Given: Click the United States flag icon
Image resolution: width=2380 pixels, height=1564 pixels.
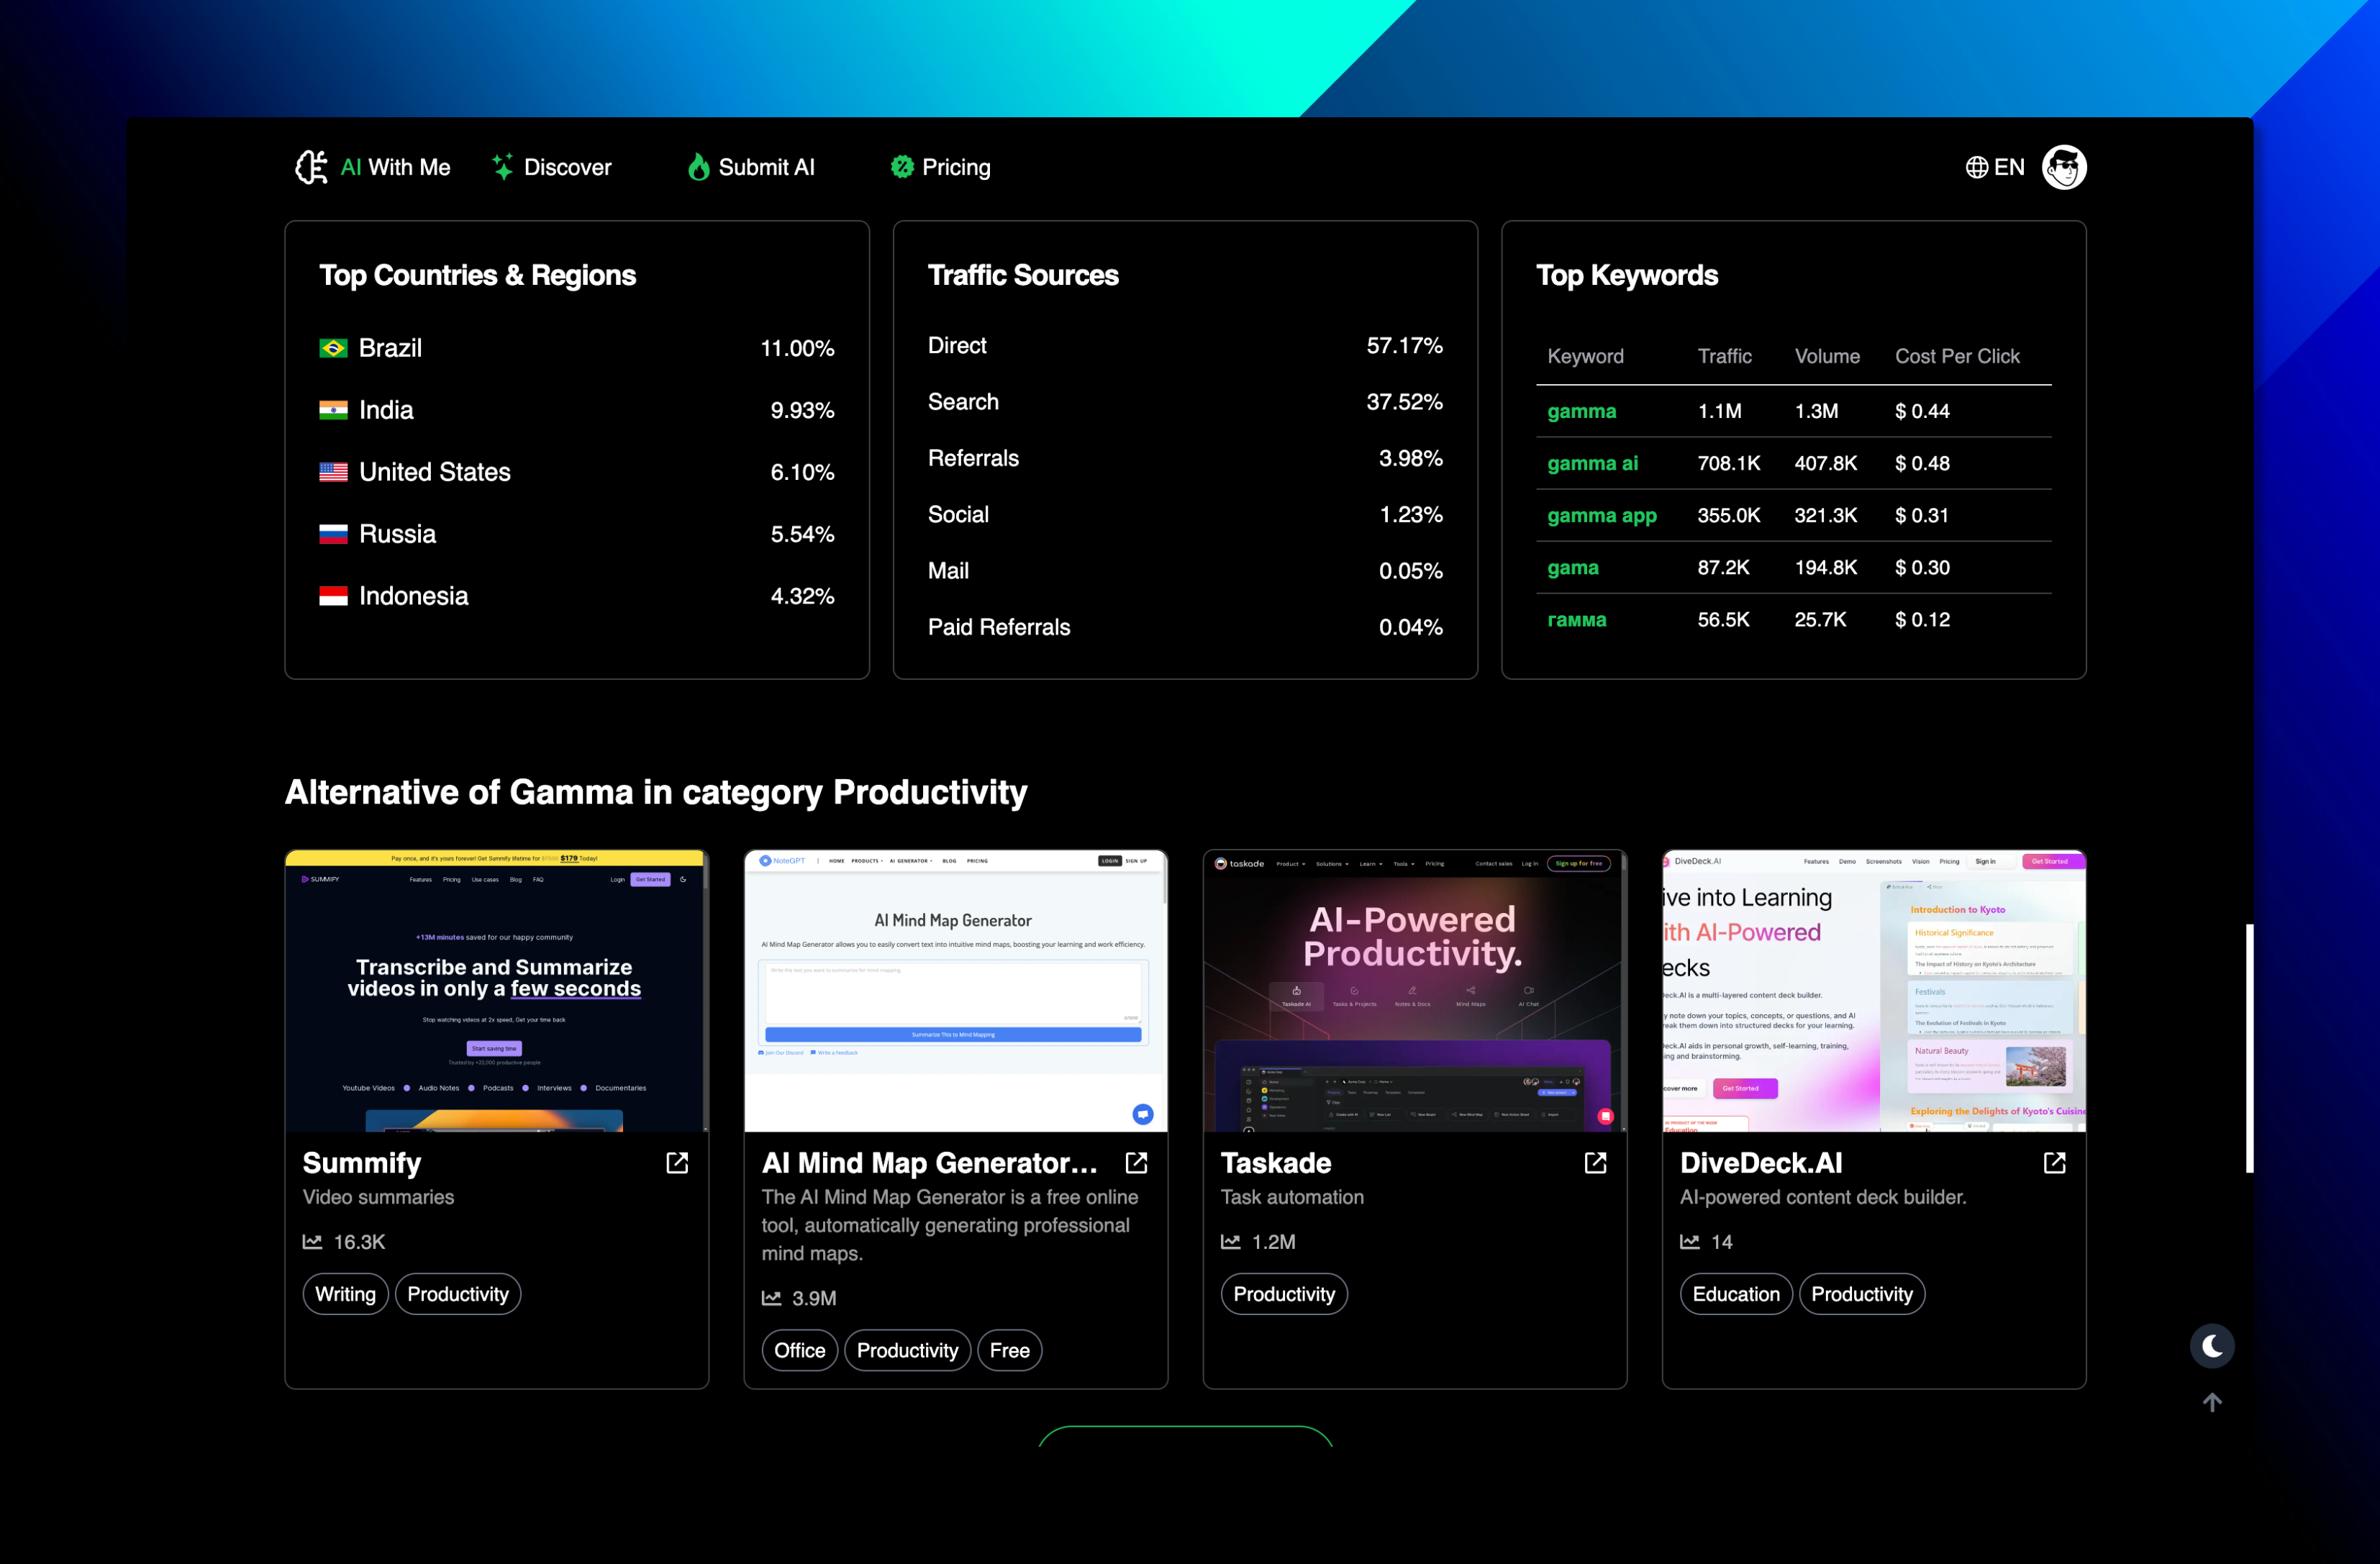Looking at the screenshot, I should click(x=333, y=472).
